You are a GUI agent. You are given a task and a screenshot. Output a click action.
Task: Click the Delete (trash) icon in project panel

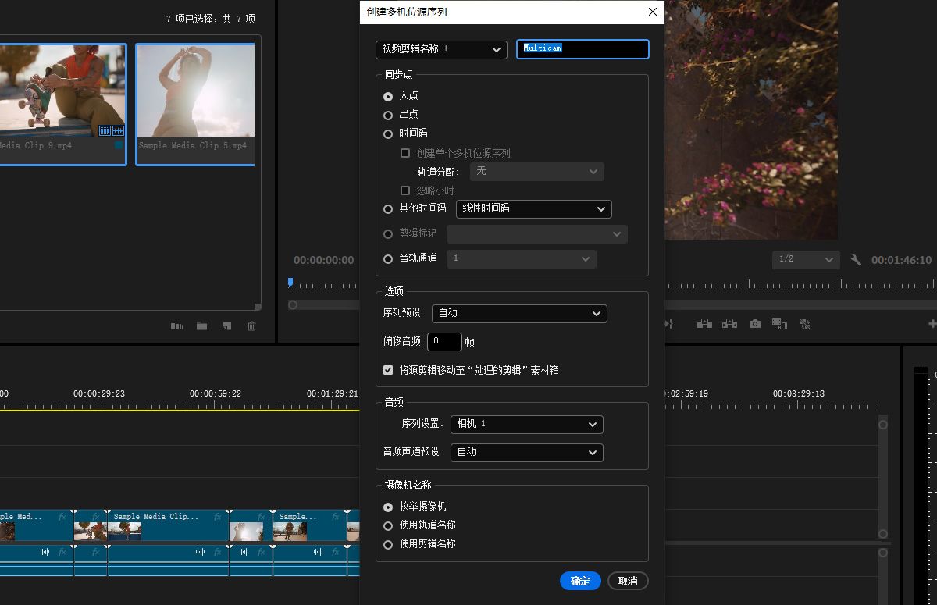pyautogui.click(x=251, y=326)
